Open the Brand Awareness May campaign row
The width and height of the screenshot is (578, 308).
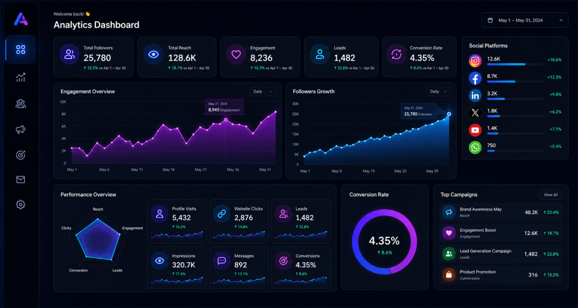(x=501, y=212)
